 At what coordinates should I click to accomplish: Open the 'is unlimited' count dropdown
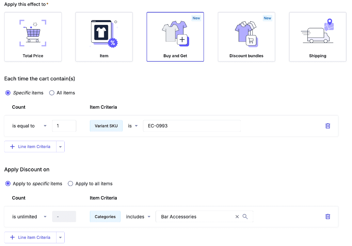click(x=29, y=217)
